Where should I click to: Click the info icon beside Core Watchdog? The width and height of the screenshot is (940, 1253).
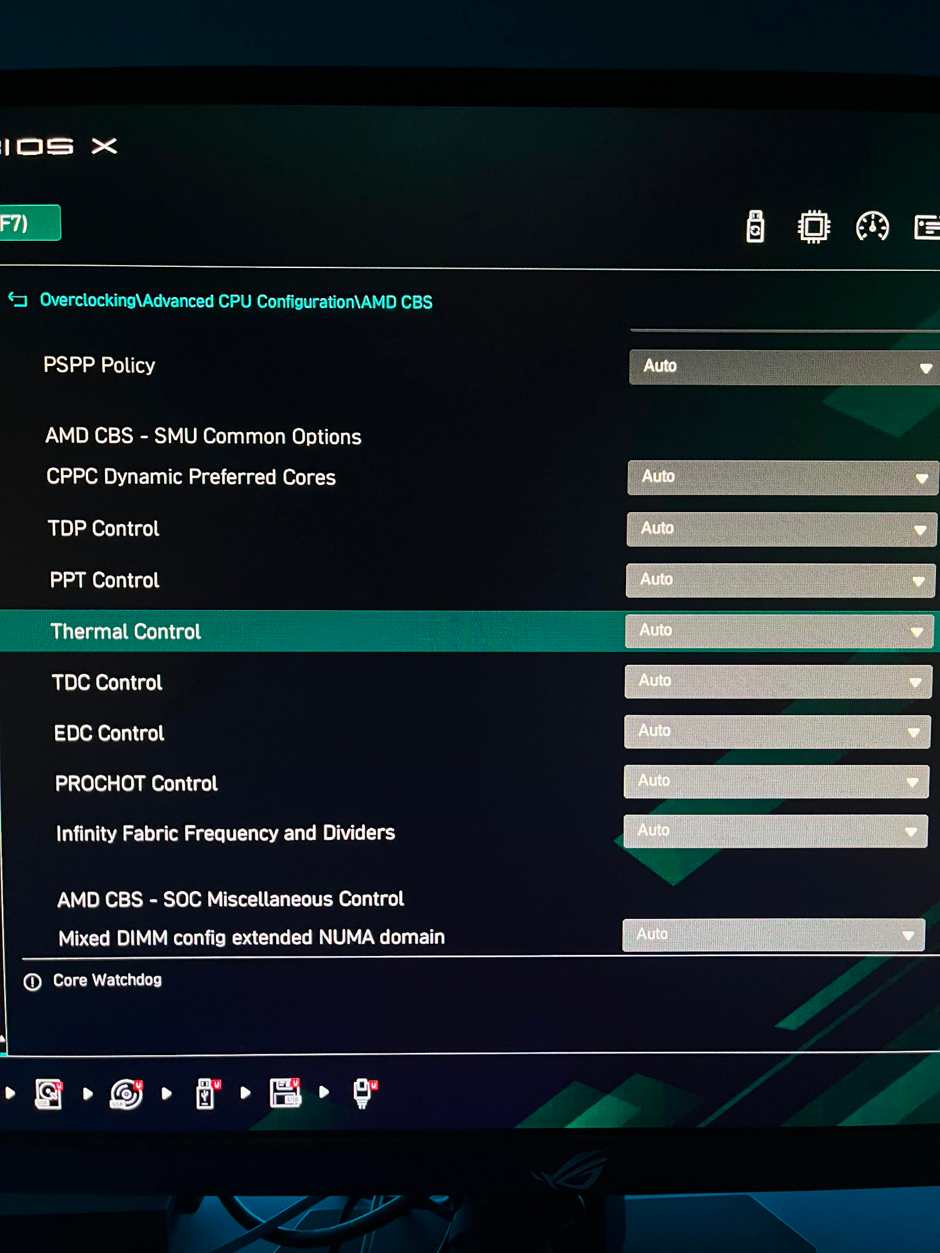(x=32, y=982)
